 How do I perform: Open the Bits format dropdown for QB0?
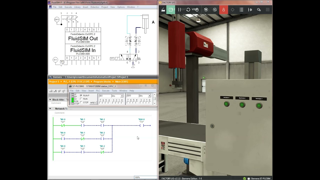click(x=149, y=96)
